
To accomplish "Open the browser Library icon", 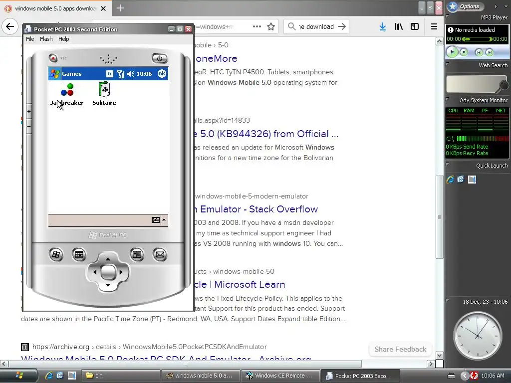I will click(399, 26).
